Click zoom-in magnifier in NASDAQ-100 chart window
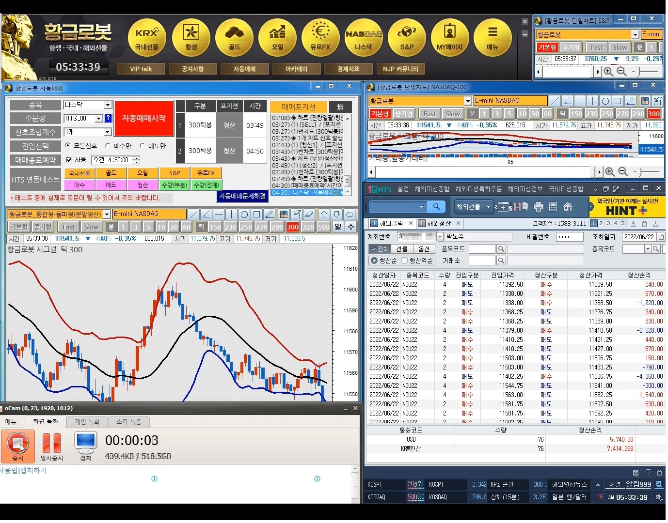This screenshot has width=668, height=523. pyautogui.click(x=610, y=171)
